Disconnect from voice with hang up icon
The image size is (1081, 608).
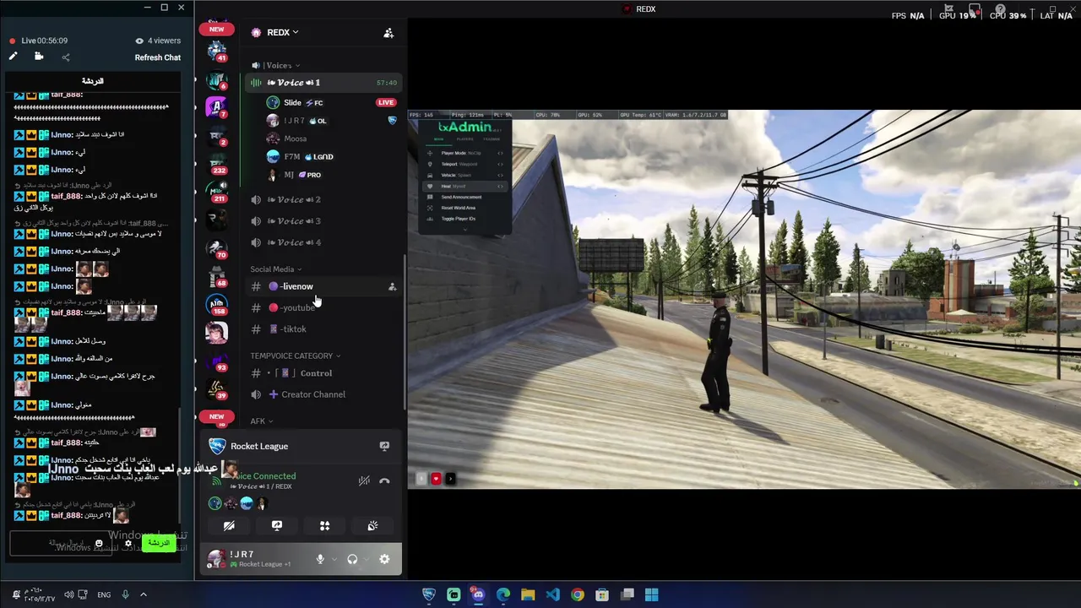coord(384,481)
